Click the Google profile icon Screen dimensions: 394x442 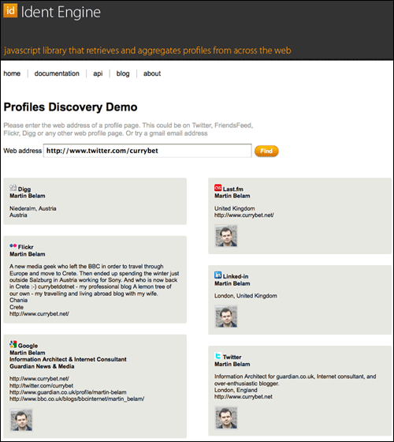click(x=13, y=344)
